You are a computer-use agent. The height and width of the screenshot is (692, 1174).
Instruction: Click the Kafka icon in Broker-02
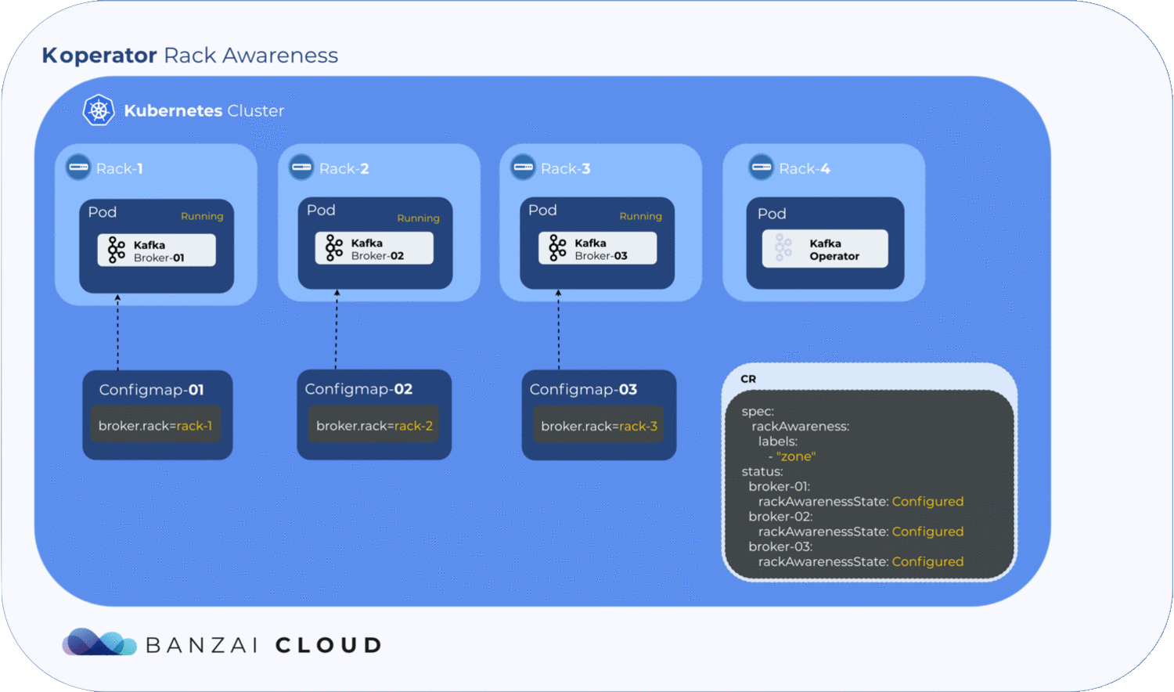(x=334, y=248)
